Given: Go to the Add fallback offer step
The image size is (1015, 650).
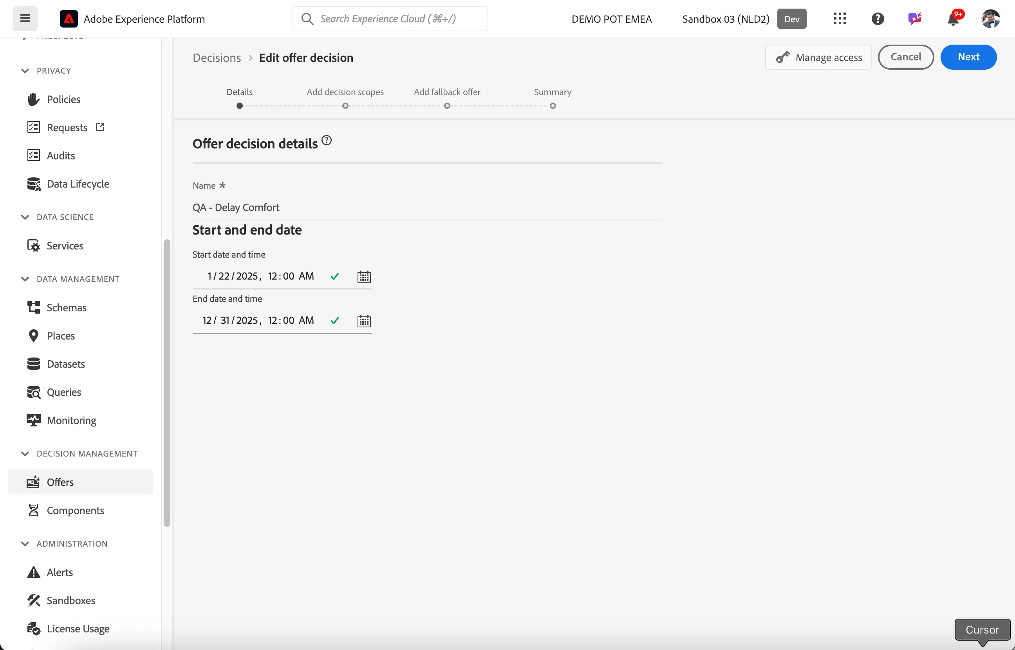Looking at the screenshot, I should (447, 98).
